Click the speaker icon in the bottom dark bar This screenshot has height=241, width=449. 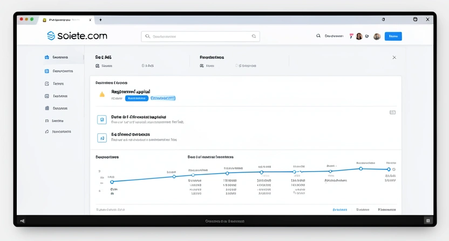tap(22, 221)
